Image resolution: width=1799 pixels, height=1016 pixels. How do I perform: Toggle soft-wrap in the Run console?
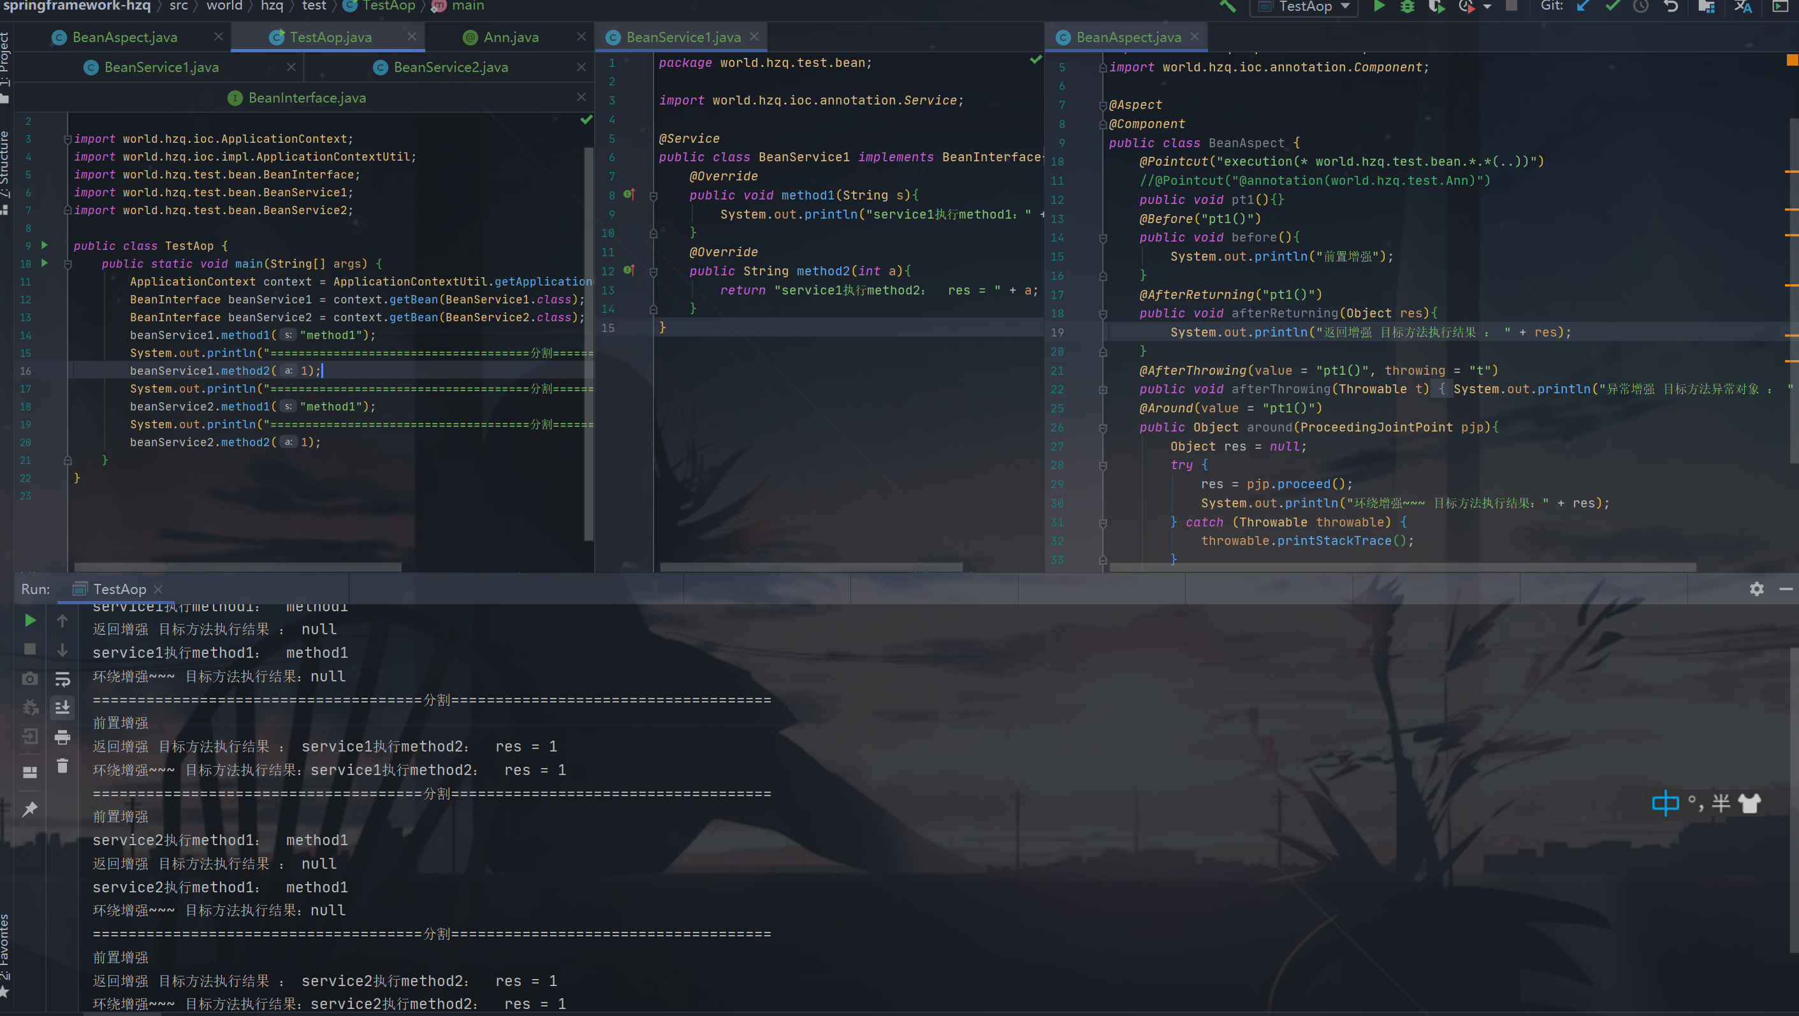pyautogui.click(x=63, y=680)
